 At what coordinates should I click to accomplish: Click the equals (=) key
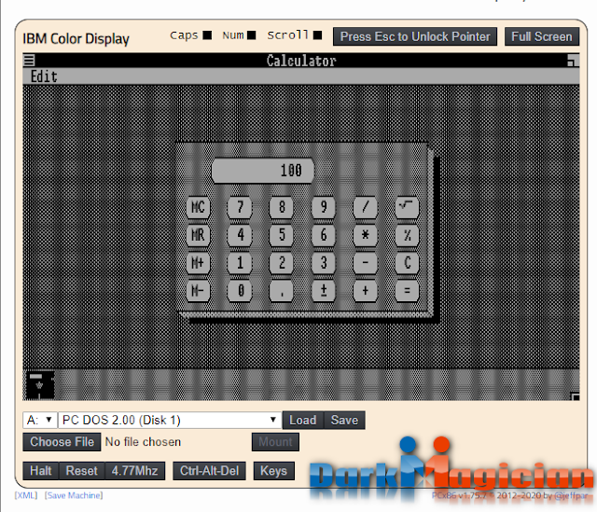click(407, 291)
